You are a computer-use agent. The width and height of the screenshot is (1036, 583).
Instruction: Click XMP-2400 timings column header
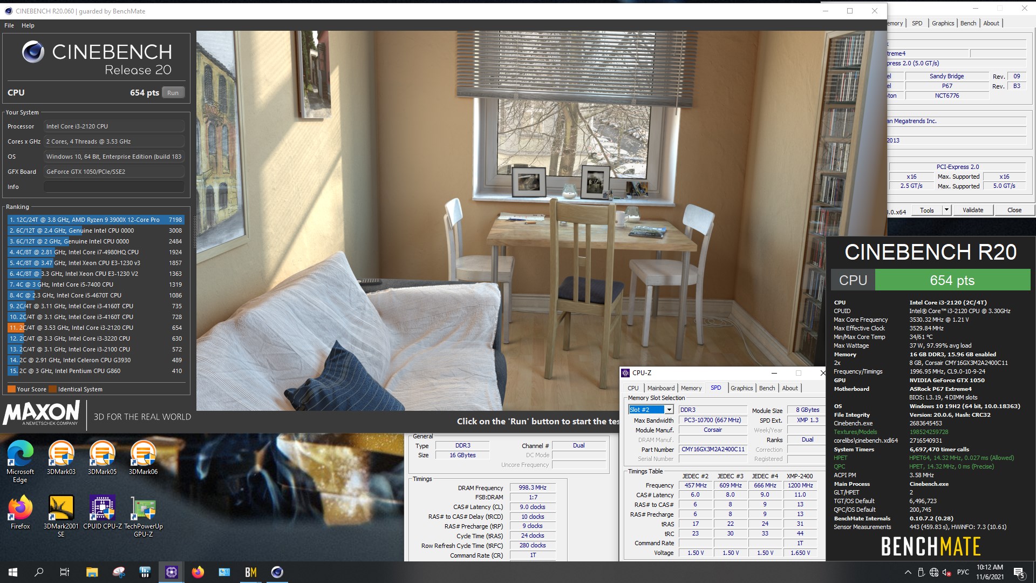pyautogui.click(x=800, y=476)
